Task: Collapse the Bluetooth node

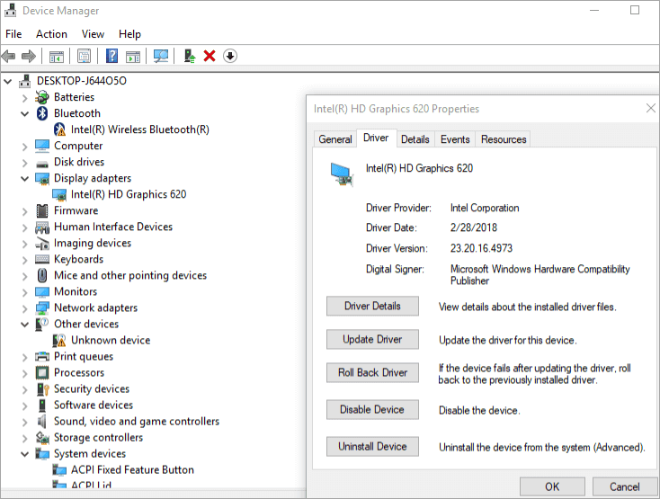Action: pyautogui.click(x=25, y=113)
